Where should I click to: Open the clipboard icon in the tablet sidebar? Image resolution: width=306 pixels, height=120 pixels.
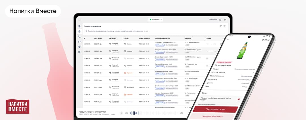tap(79, 32)
